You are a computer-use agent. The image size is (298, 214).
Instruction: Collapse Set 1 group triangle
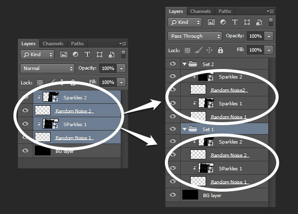[x=184, y=129]
